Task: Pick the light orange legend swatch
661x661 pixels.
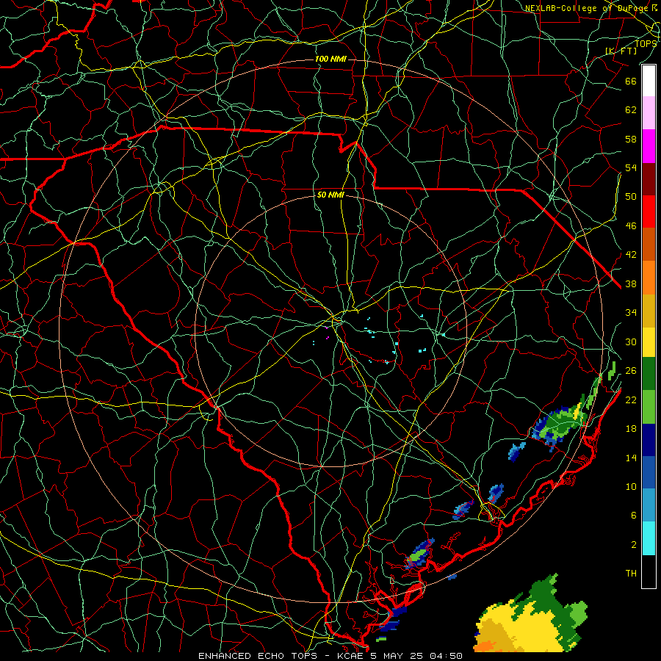Action: 649,278
